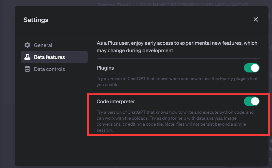Click the flask icon for Beta features

(27, 57)
